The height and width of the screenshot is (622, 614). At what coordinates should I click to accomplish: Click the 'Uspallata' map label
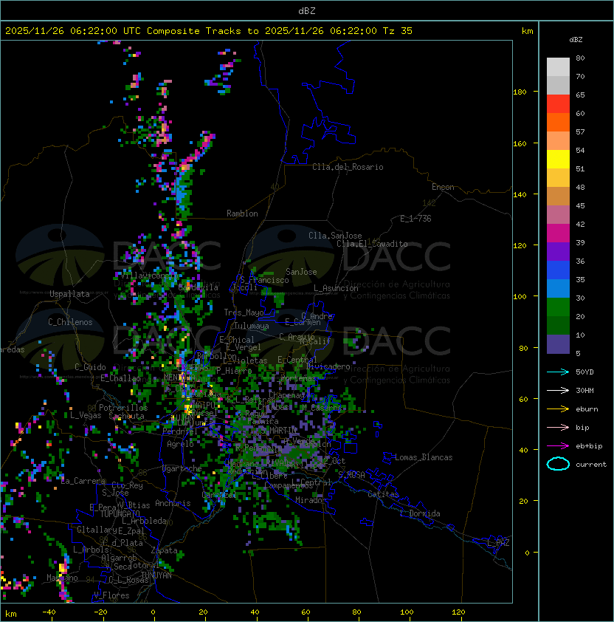point(69,294)
